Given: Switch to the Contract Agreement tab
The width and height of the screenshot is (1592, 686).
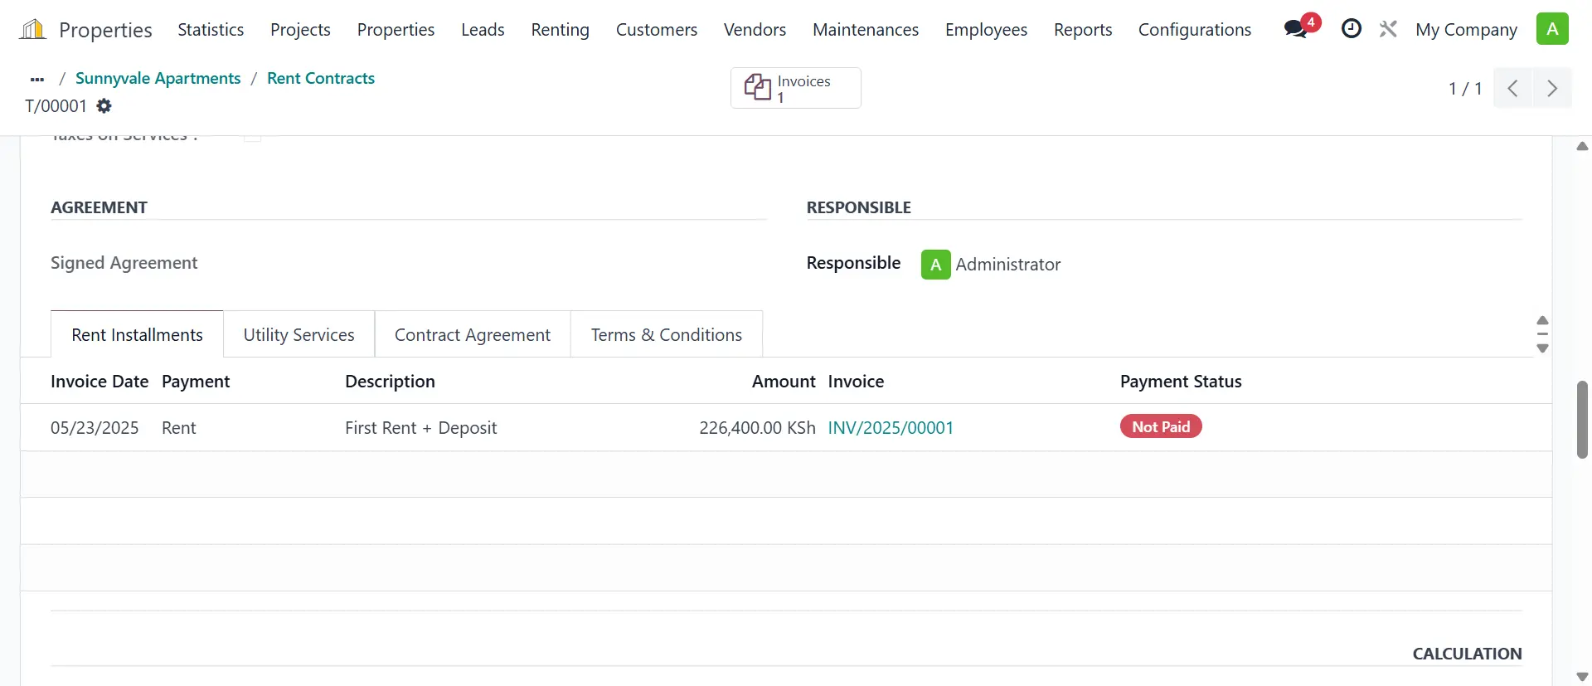Looking at the screenshot, I should (472, 334).
